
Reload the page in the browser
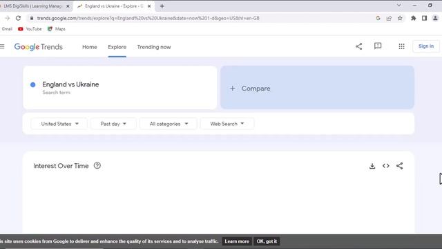point(19,18)
